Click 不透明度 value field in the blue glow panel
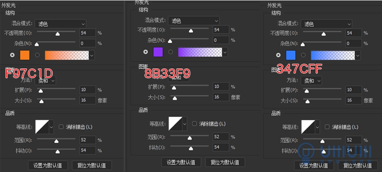 (x=354, y=32)
